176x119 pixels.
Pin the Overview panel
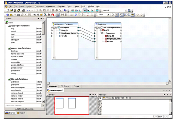[x=93, y=95]
